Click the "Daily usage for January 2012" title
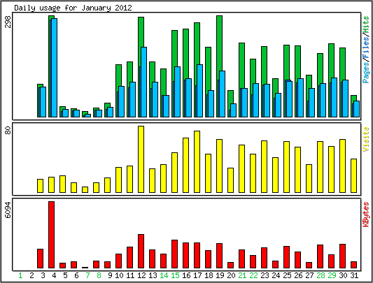The image size is (373, 283). click(x=73, y=8)
